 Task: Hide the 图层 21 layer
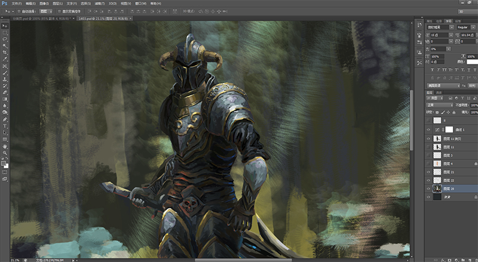[428, 172]
